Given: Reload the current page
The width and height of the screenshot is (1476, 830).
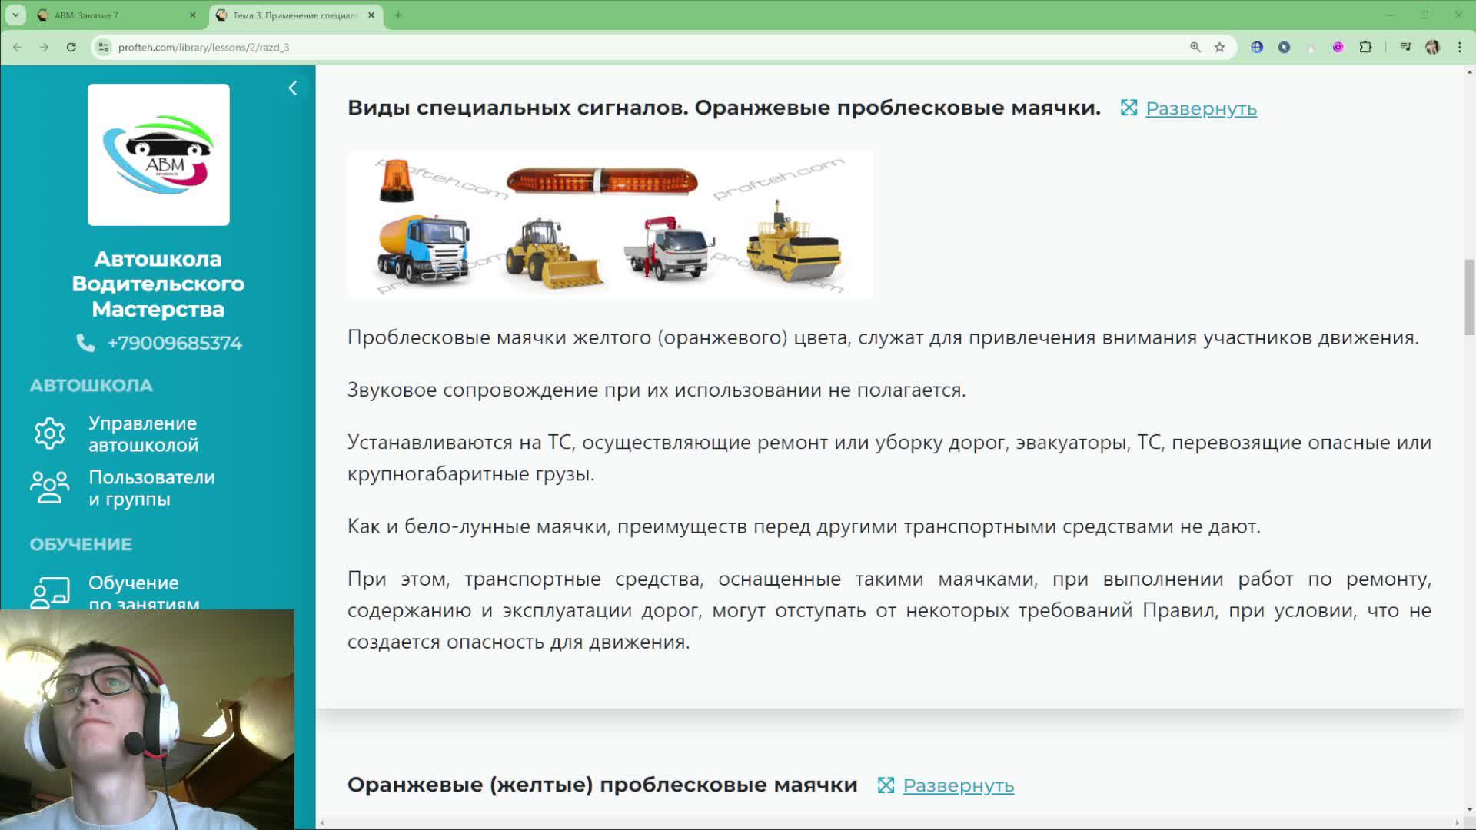Looking at the screenshot, I should coord(71,47).
